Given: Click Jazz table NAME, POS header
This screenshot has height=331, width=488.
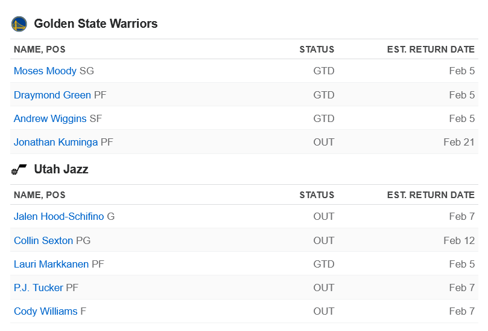Looking at the screenshot, I should (40, 195).
